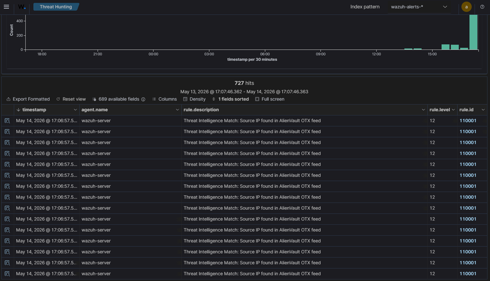Screen dimensions: 490x281
Task: Click the rule.id column header label
Action: click(466, 110)
